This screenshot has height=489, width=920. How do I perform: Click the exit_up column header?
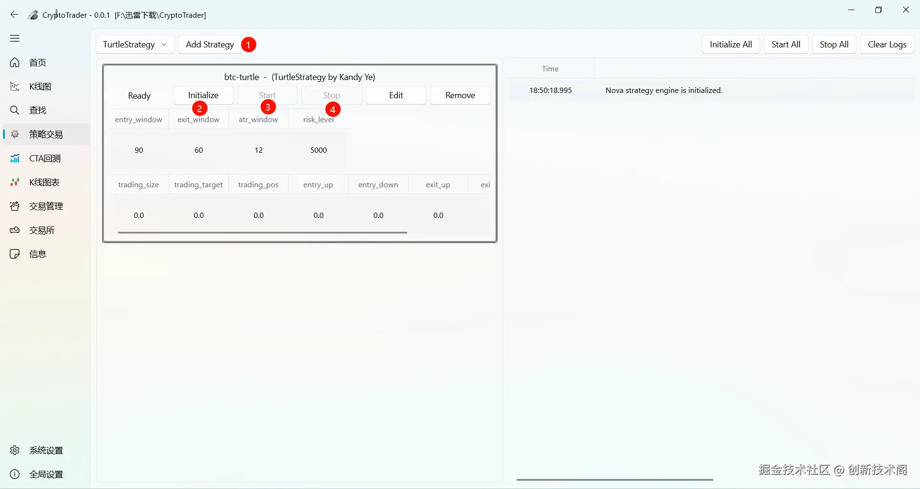click(x=438, y=185)
